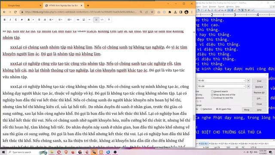Image resolution: width=275 pixels, height=155 pixels.
Task: Toggle underline formatting in the editor toolbar
Action: pos(16,20)
